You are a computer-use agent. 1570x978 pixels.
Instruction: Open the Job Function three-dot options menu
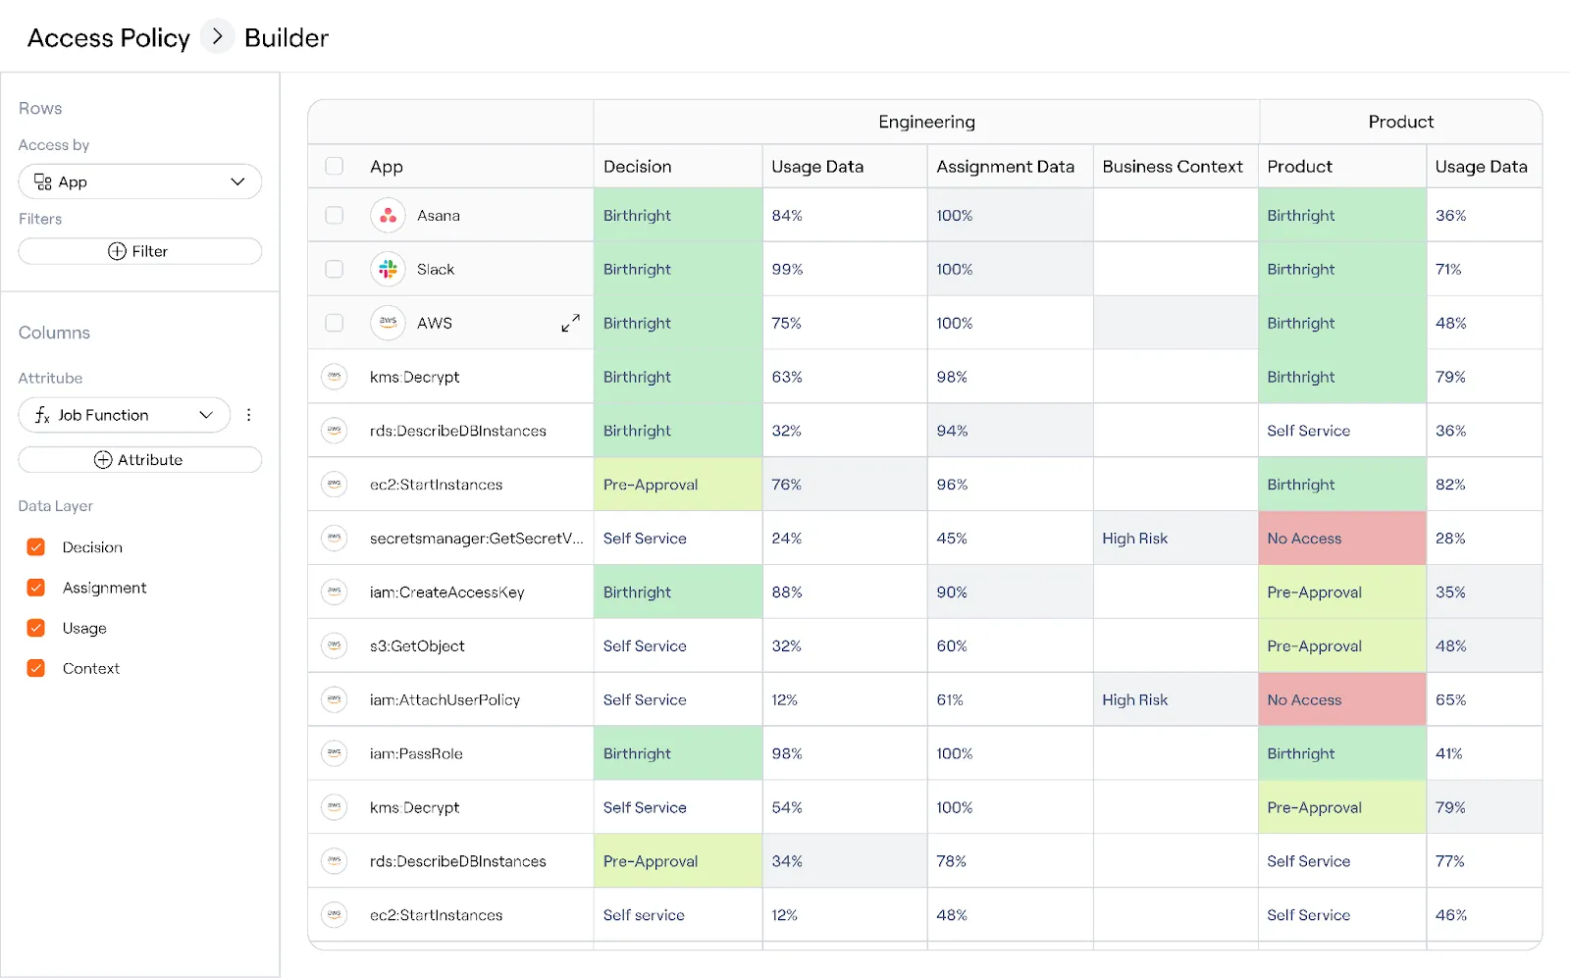point(248,415)
